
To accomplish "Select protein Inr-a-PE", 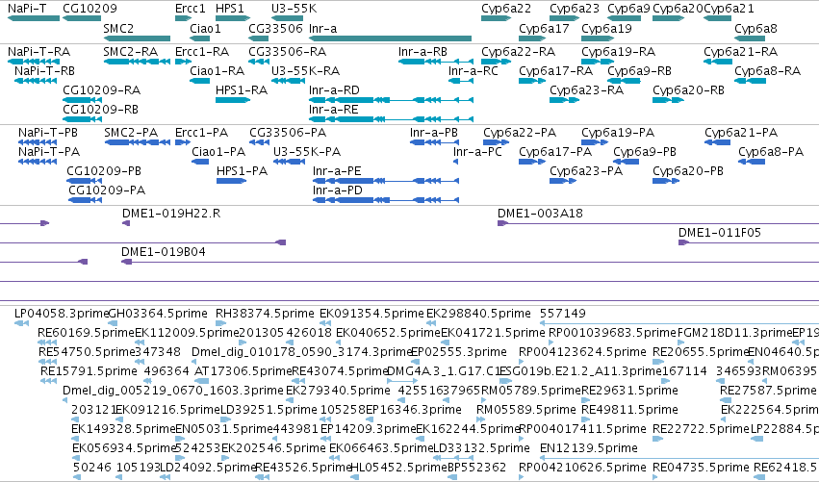I will pos(386,181).
